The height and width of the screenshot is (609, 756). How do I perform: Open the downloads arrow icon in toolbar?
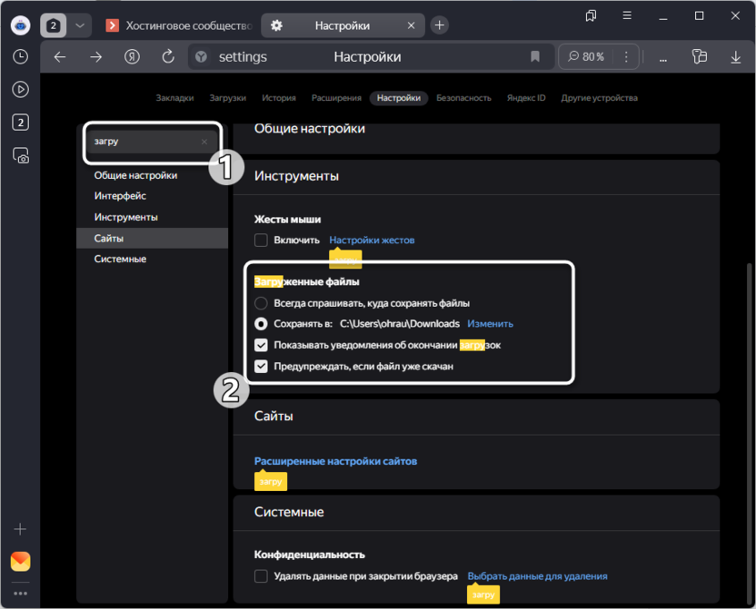pos(735,57)
